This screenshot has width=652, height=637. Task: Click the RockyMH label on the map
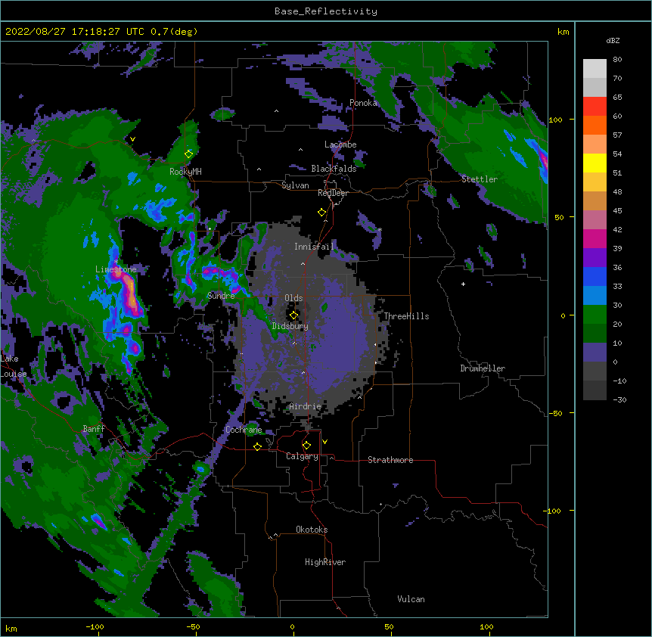coord(185,171)
